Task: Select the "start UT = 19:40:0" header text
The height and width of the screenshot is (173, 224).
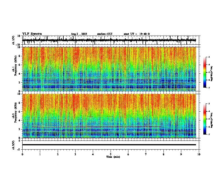Action: 137,34
